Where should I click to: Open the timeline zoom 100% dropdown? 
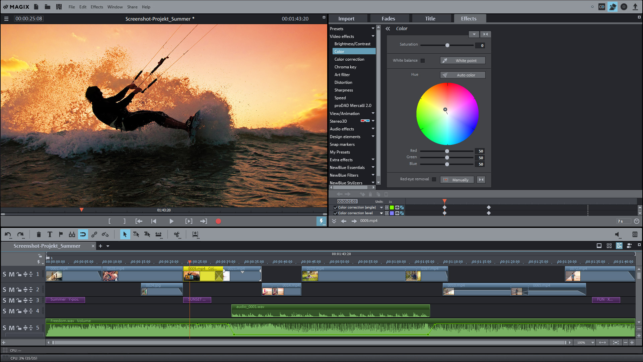pos(592,343)
